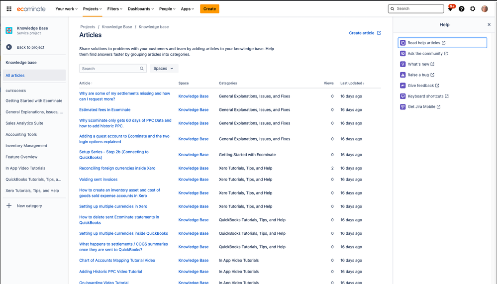Click the Ecominate logo

point(31,9)
